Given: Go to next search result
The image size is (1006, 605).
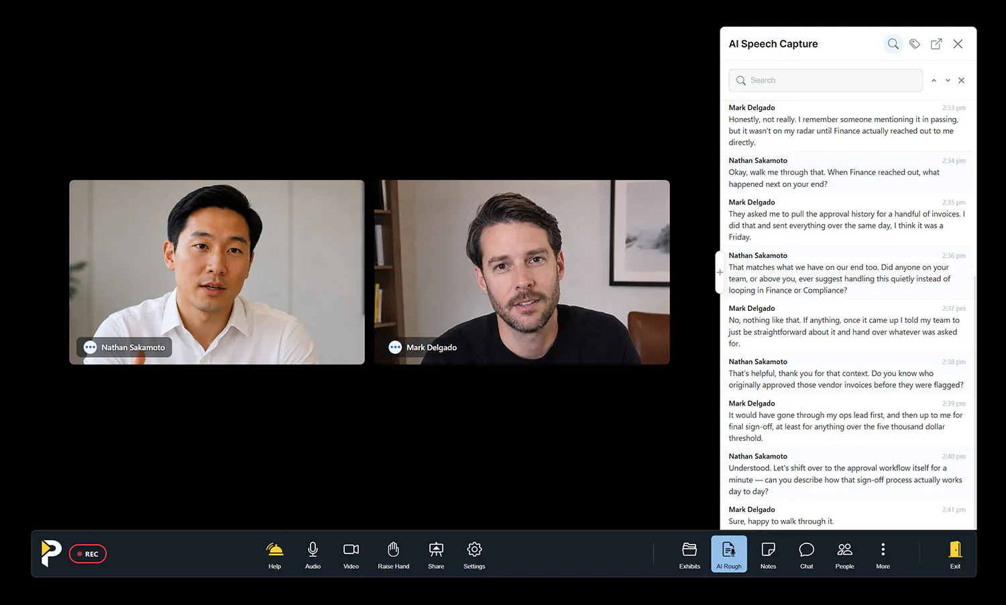Looking at the screenshot, I should pos(948,80).
